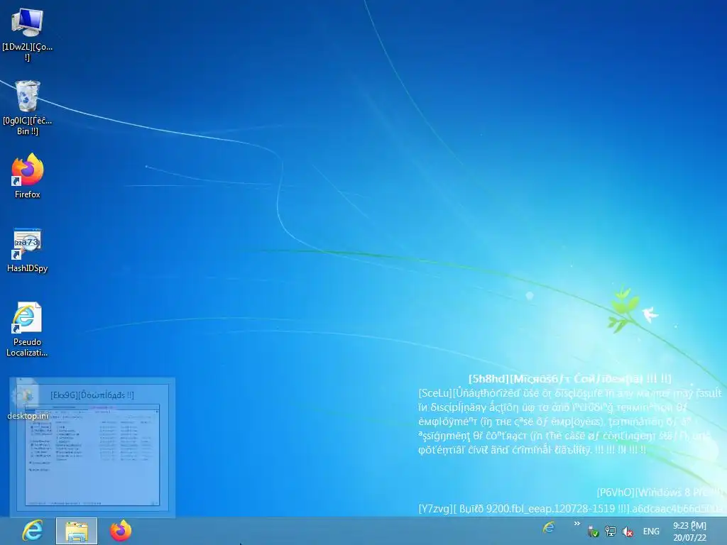This screenshot has width=727, height=545.
Task: Select the Pseudo Localization desktop shortcut
Action: [28, 329]
